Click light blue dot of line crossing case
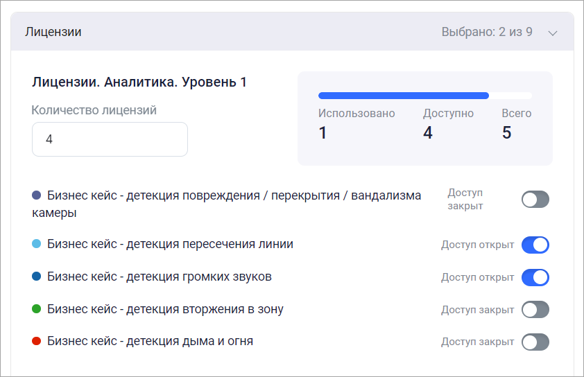 37,245
